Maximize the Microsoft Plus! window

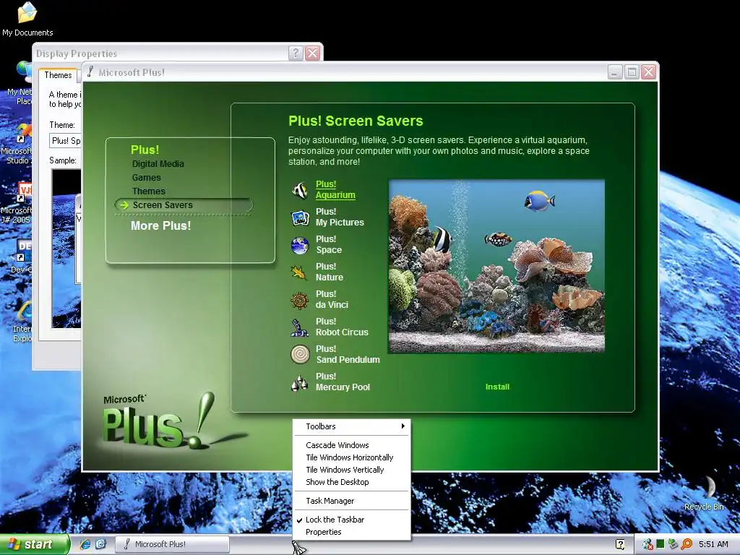(x=632, y=72)
